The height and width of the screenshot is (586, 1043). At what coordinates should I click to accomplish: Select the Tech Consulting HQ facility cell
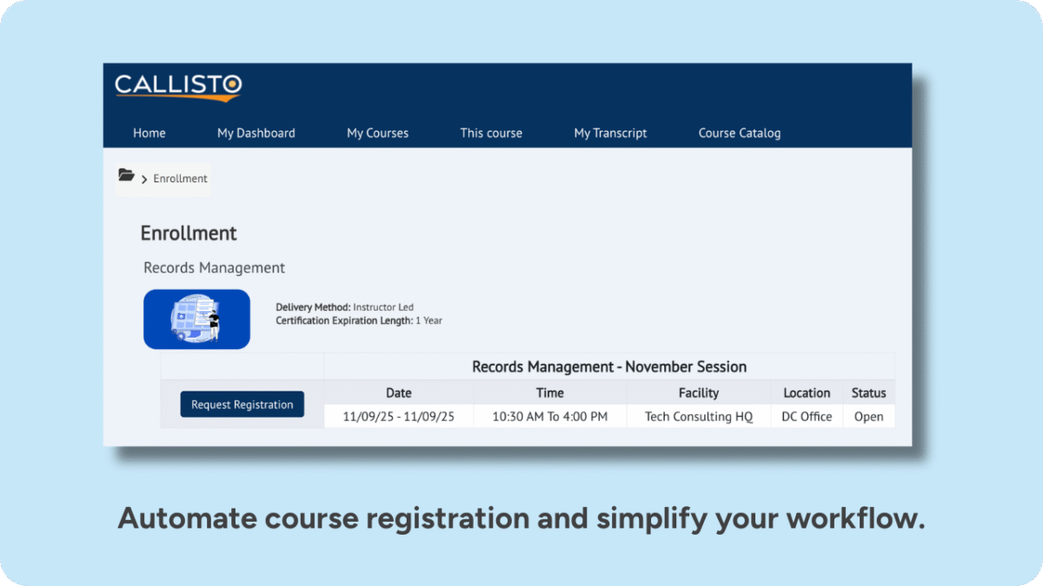pos(699,417)
